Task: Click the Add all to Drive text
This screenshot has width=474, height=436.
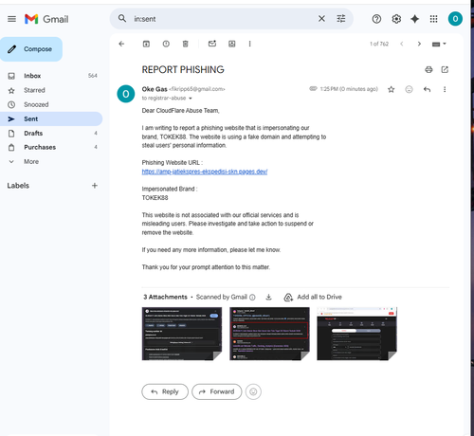Action: [x=319, y=297]
